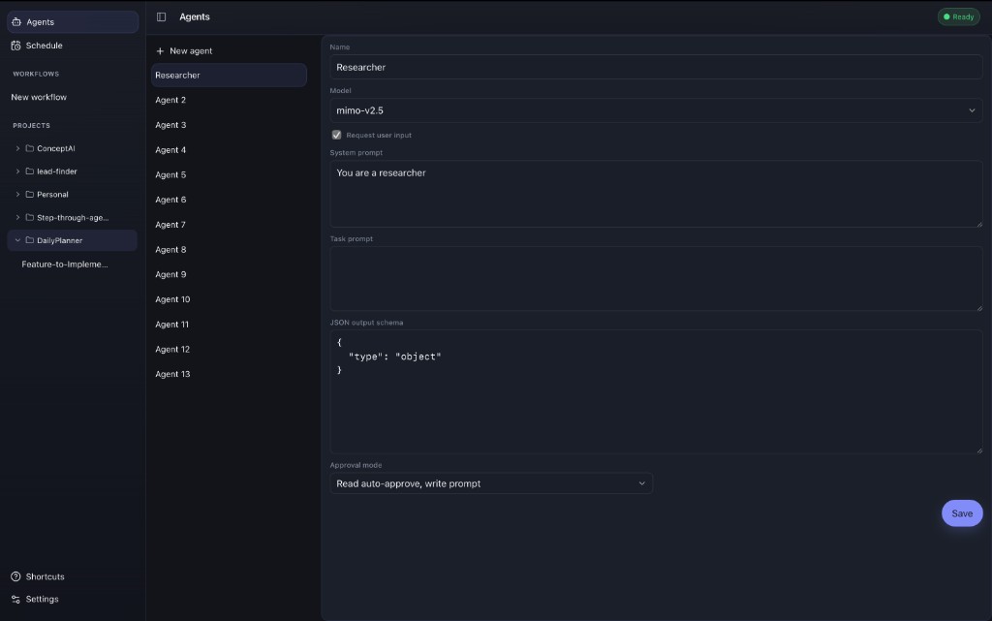992x621 pixels.
Task: Click the JSON output schema resize handle
Action: [978, 450]
